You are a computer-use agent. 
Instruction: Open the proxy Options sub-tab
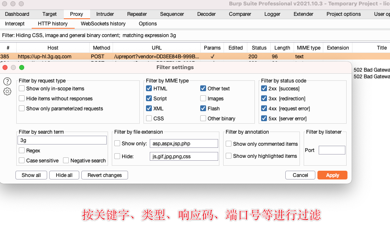[148, 24]
